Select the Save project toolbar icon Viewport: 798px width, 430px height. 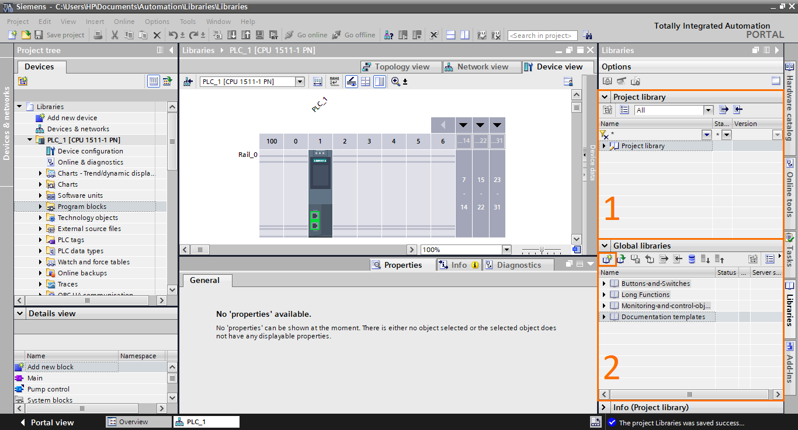point(38,35)
